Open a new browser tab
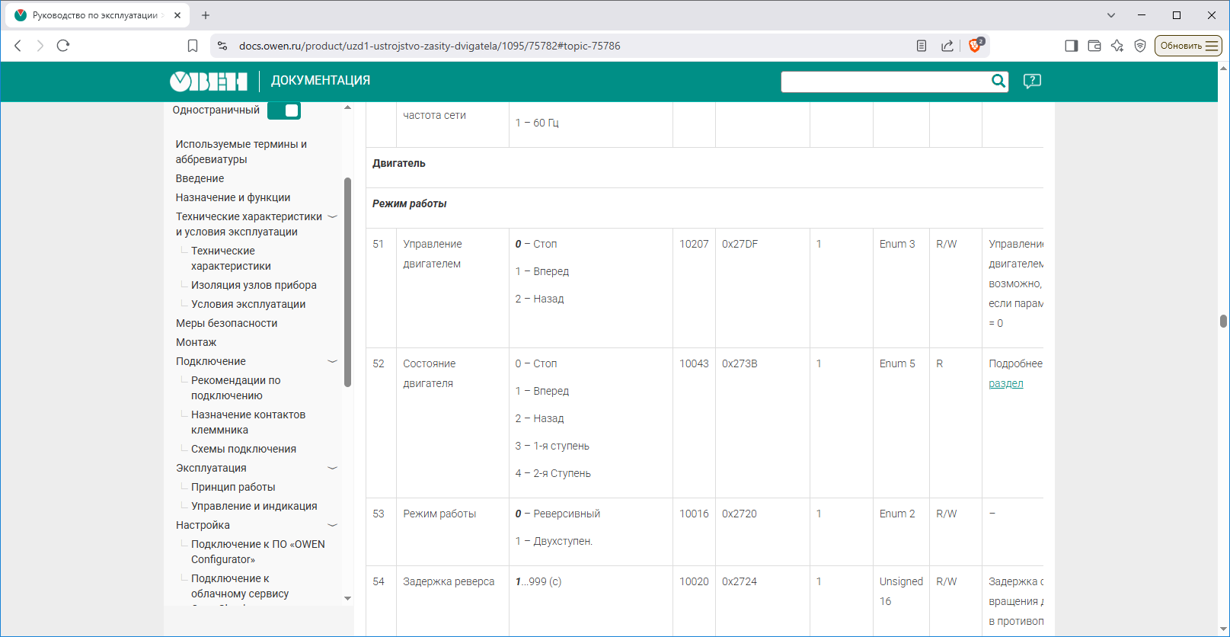 pos(206,15)
